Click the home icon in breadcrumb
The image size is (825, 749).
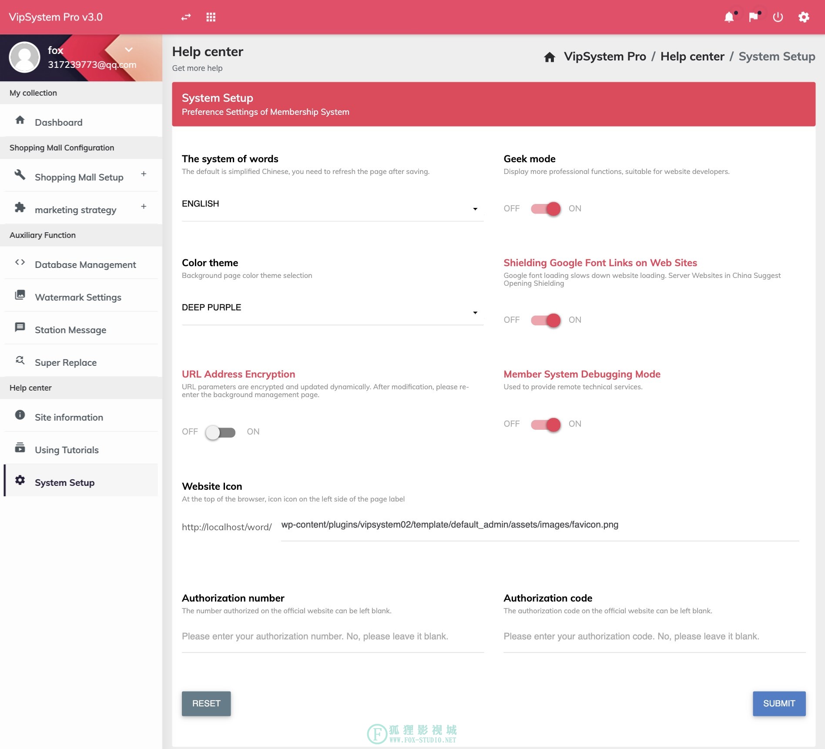(x=550, y=57)
